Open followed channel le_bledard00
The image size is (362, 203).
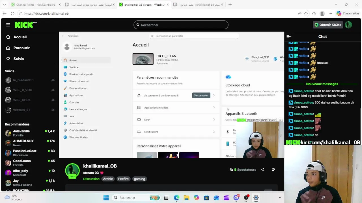30,80
